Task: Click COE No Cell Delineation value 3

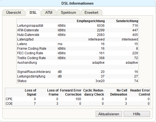Action: 126,104
